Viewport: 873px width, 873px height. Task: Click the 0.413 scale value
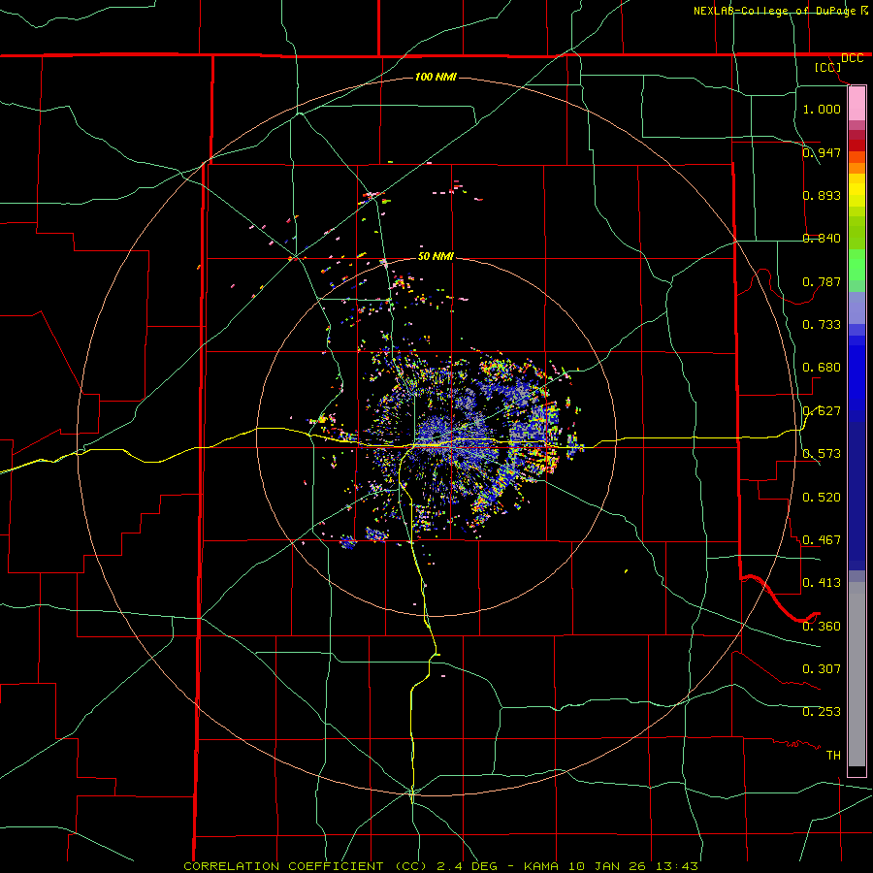[x=822, y=583]
